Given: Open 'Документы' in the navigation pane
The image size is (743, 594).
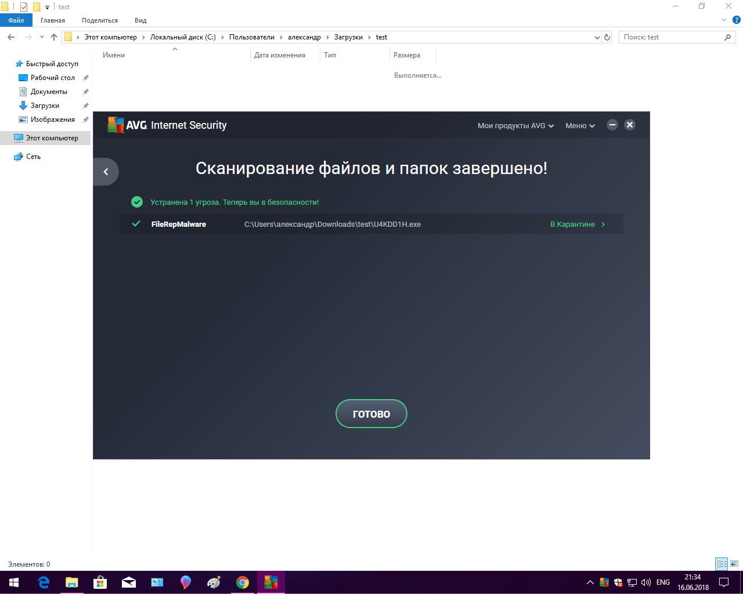Looking at the screenshot, I should pyautogui.click(x=49, y=92).
